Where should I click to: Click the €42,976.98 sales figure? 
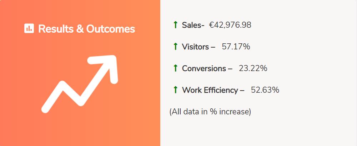(x=230, y=25)
